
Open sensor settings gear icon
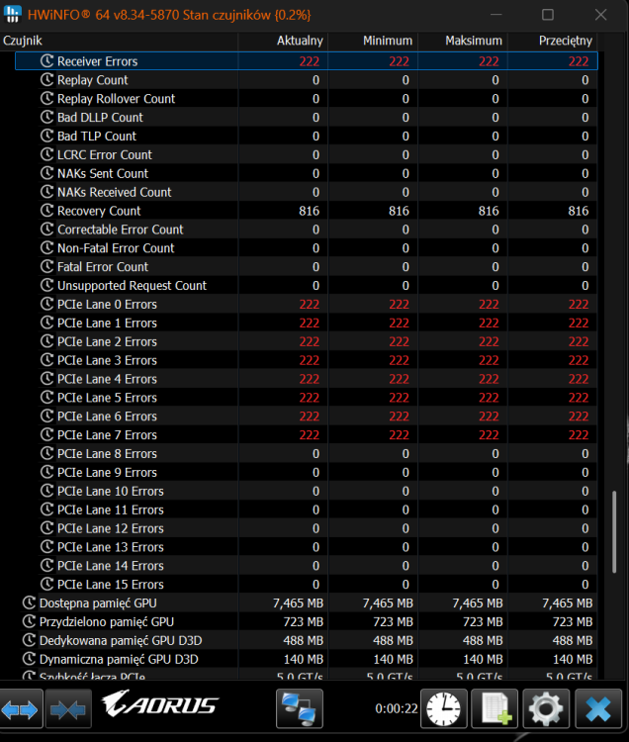click(546, 708)
